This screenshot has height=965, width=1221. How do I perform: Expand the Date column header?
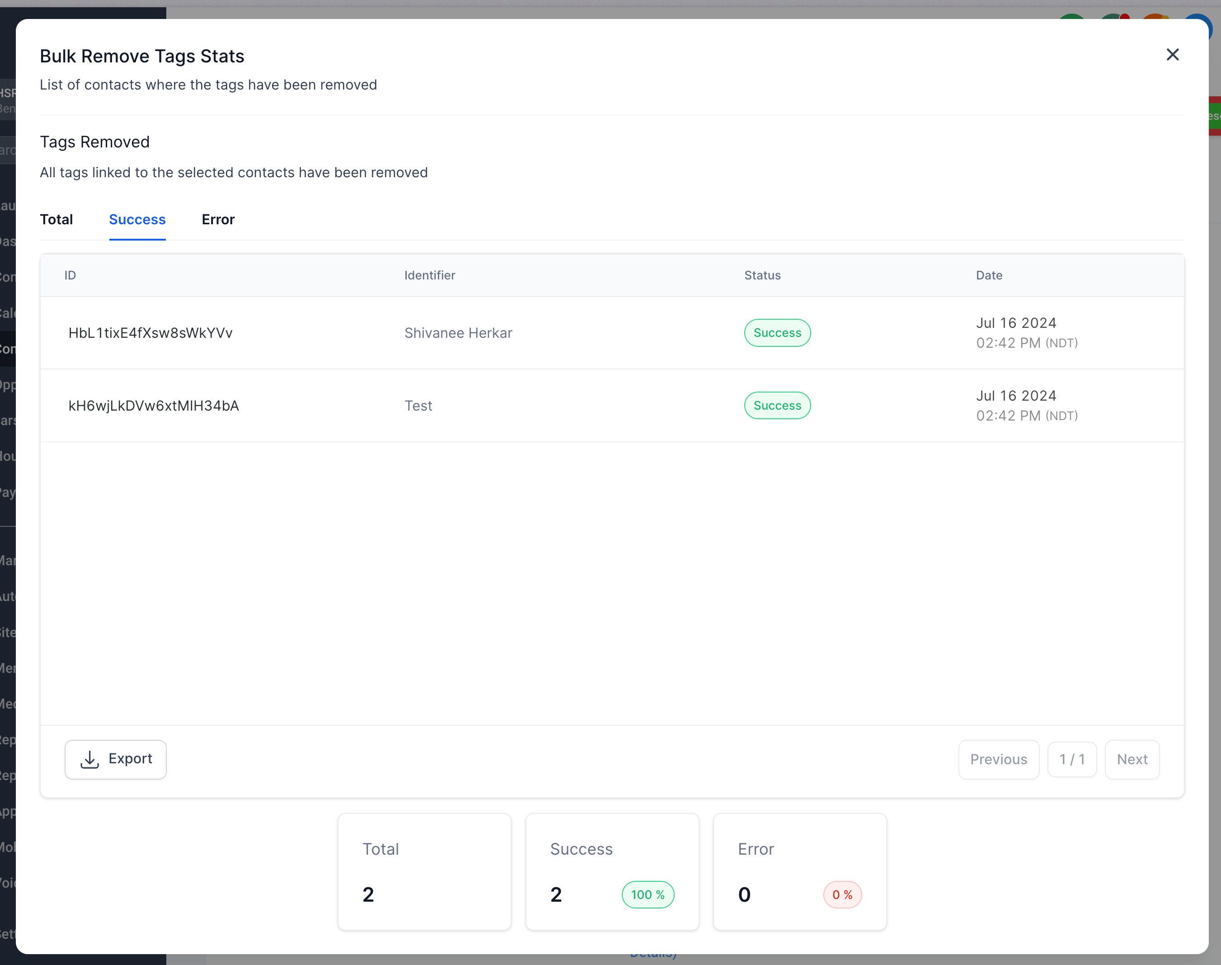[x=990, y=276]
